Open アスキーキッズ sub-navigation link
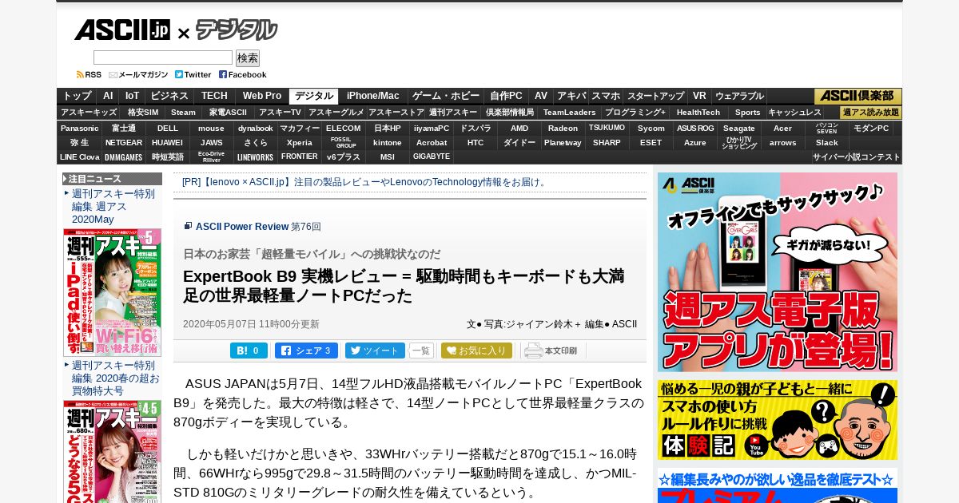The height and width of the screenshot is (503, 959). [x=89, y=113]
